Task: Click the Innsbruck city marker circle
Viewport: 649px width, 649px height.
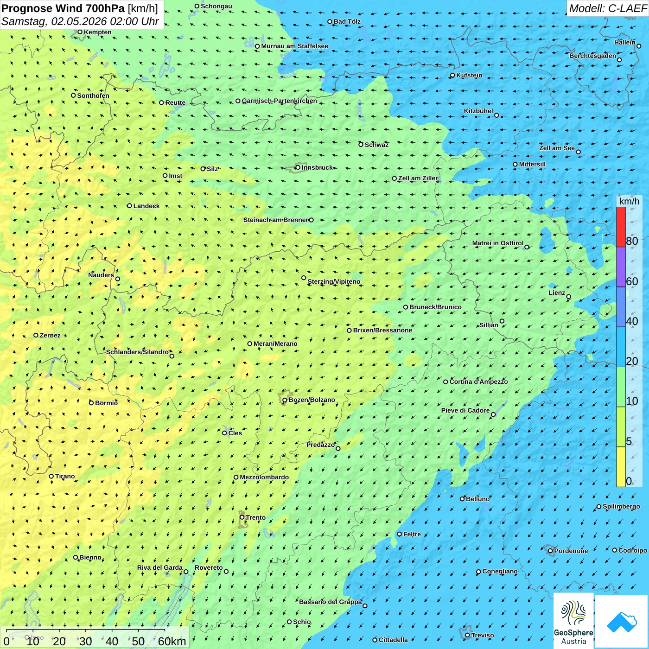Action: click(x=298, y=167)
